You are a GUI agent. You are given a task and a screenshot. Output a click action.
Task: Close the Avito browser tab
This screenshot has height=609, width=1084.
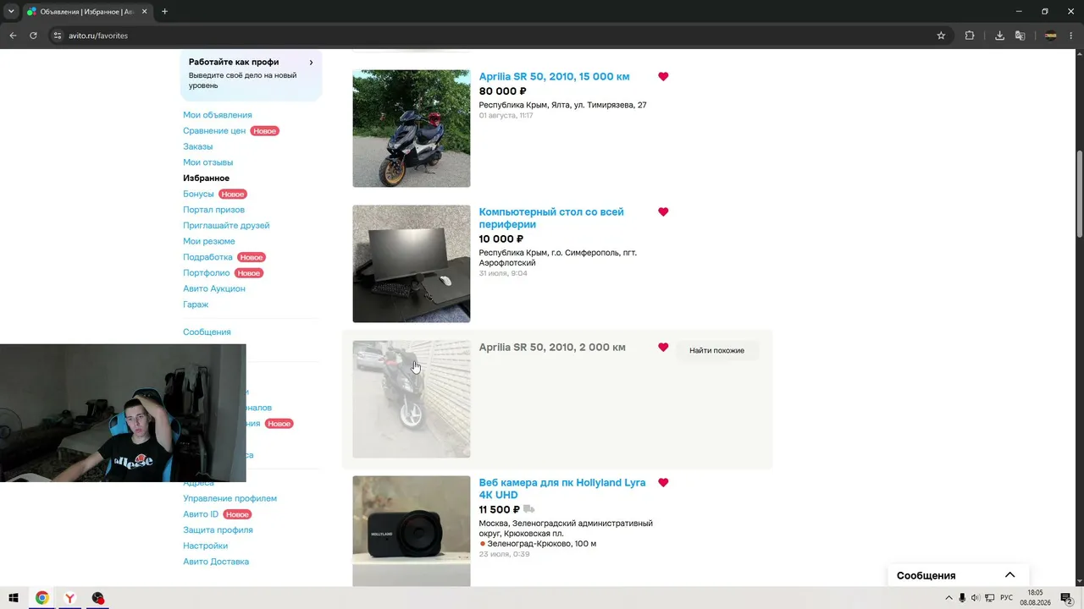pos(145,12)
